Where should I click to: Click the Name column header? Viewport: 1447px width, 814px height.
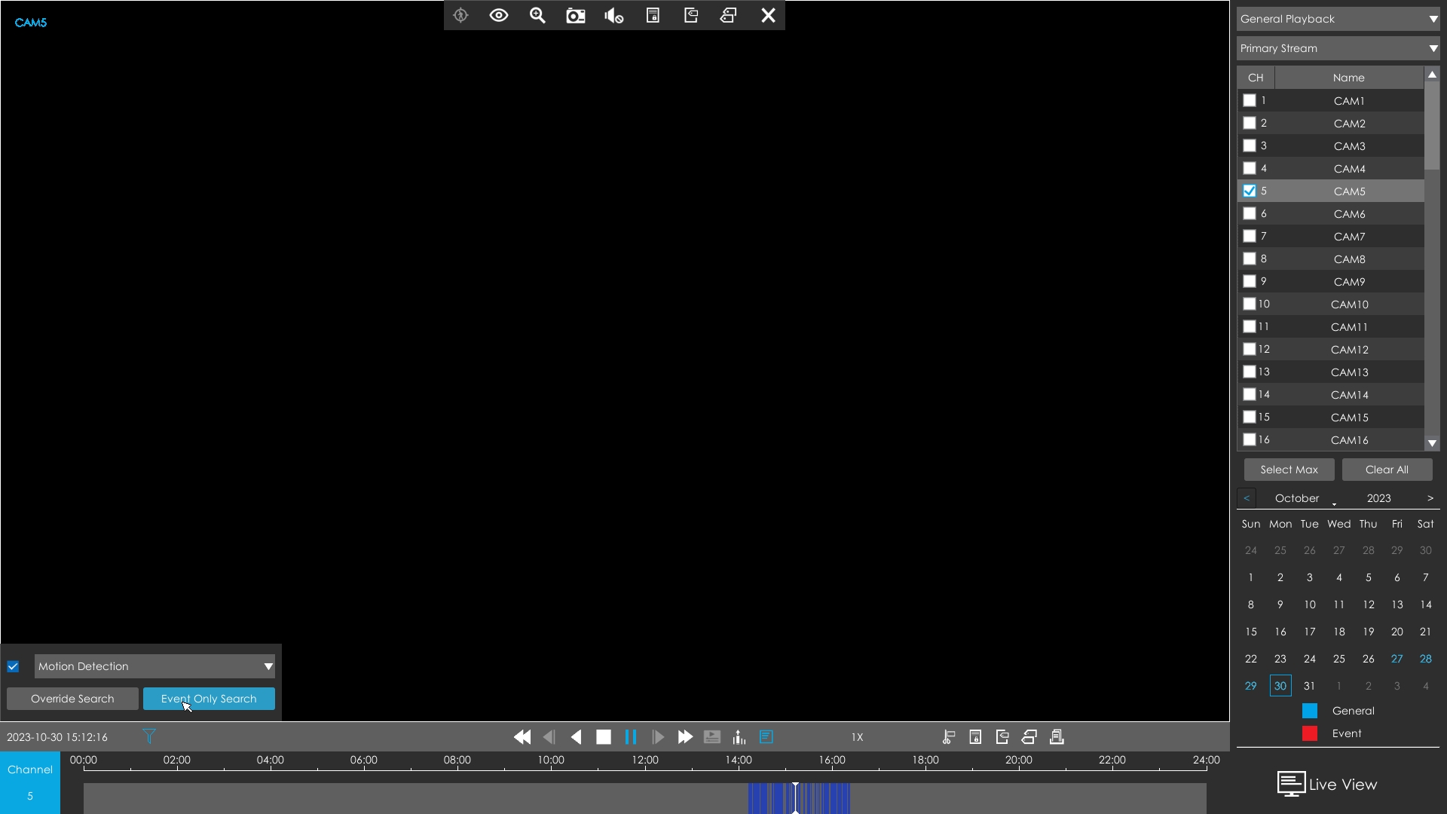[1348, 78]
